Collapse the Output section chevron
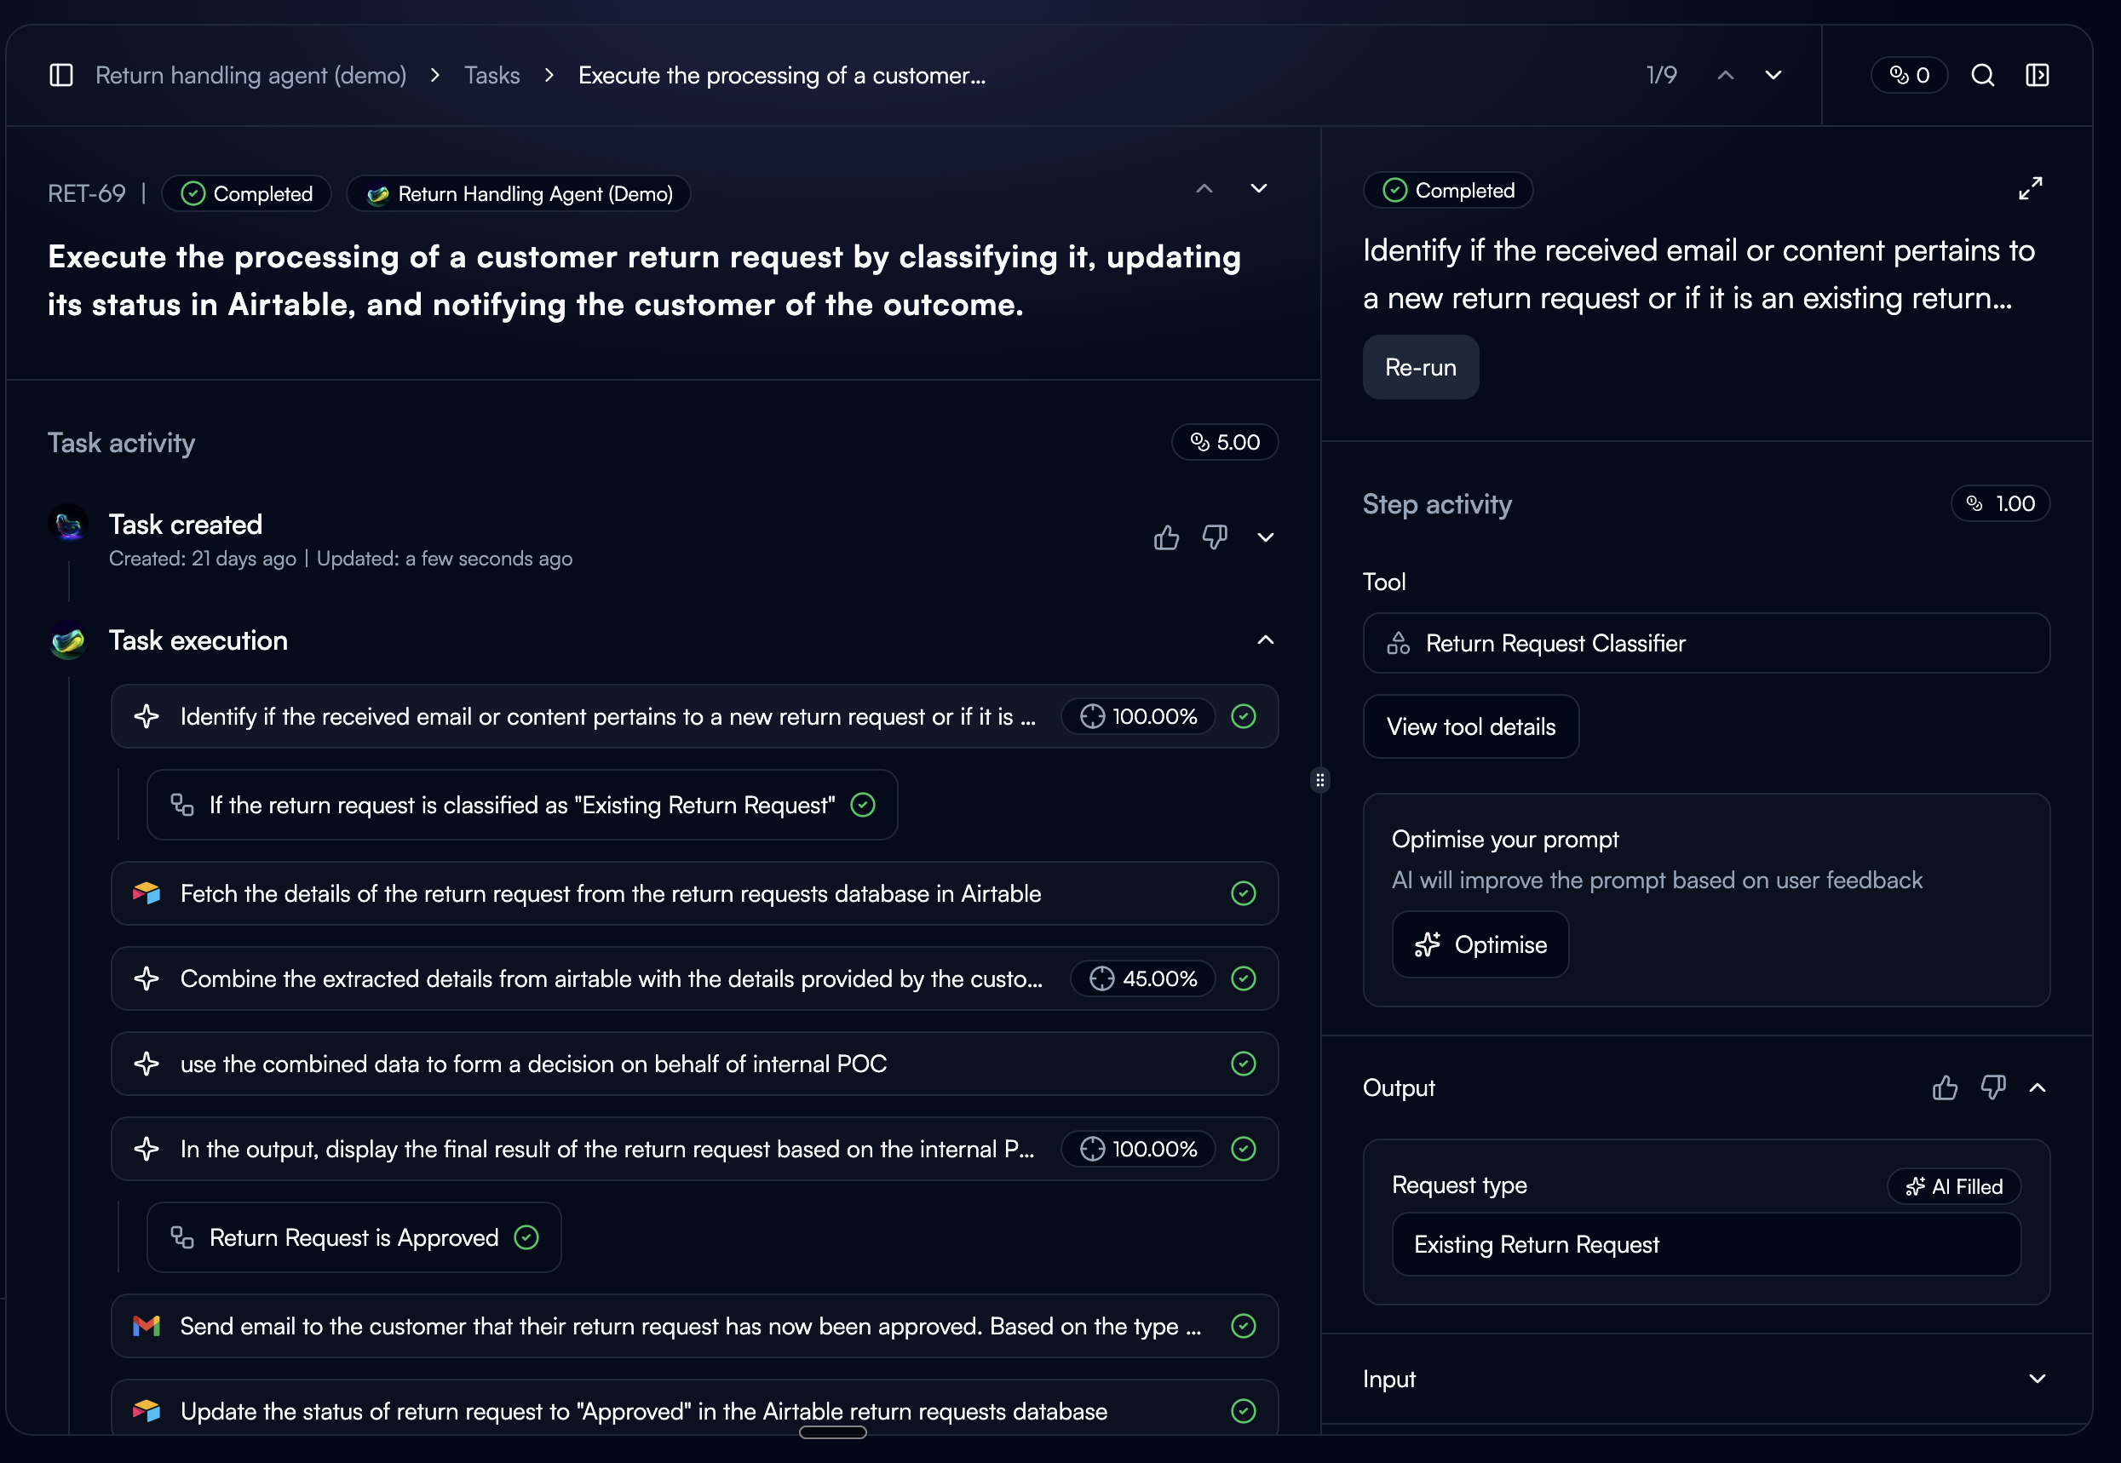The image size is (2121, 1463). pos(2037,1088)
